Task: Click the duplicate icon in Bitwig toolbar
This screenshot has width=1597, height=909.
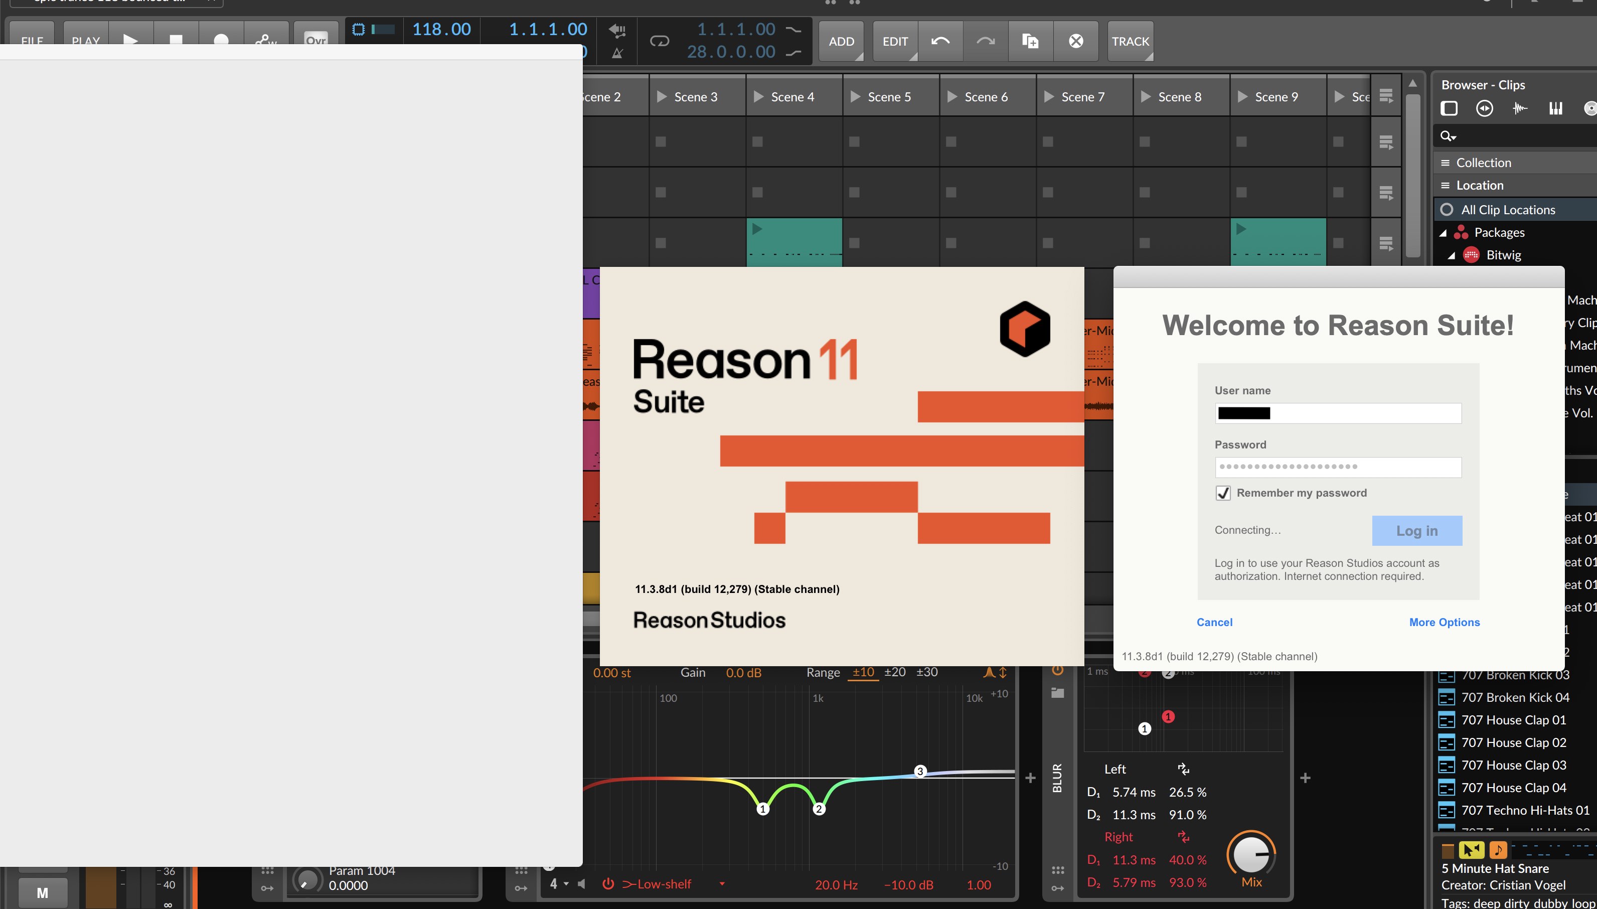Action: pyautogui.click(x=1030, y=41)
